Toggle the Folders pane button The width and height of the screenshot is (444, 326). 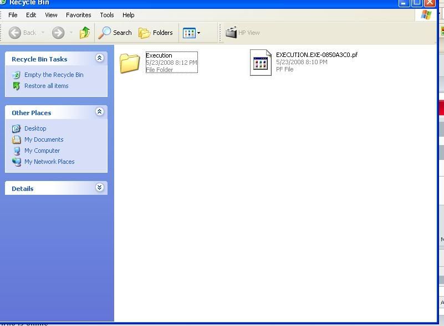pyautogui.click(x=156, y=33)
